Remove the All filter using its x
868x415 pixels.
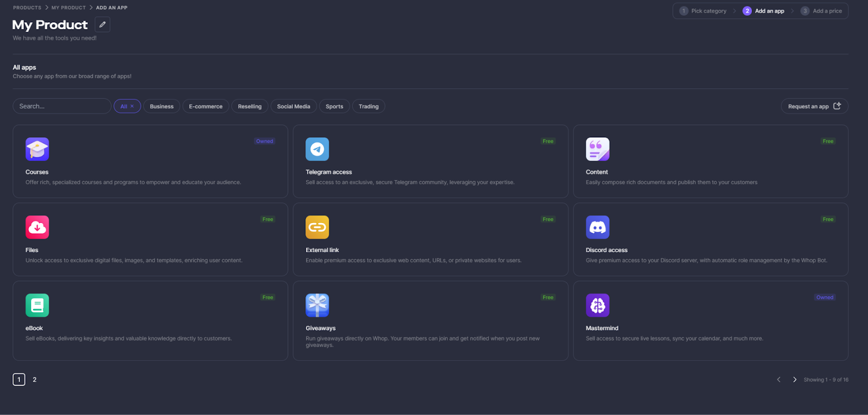tap(132, 106)
